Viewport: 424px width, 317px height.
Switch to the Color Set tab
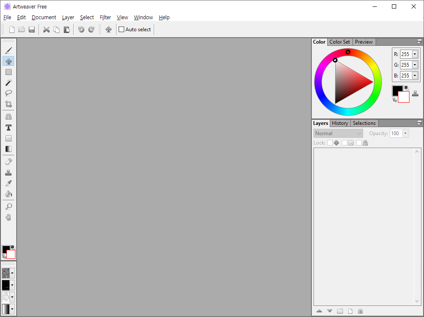click(x=340, y=42)
